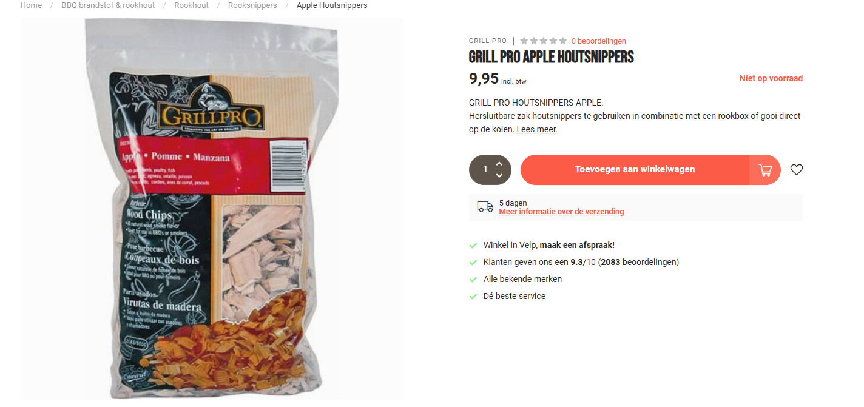Add item via Toevoegen aan winkelwagen
Image resolution: width=864 pixels, height=407 pixels.
[x=635, y=170]
